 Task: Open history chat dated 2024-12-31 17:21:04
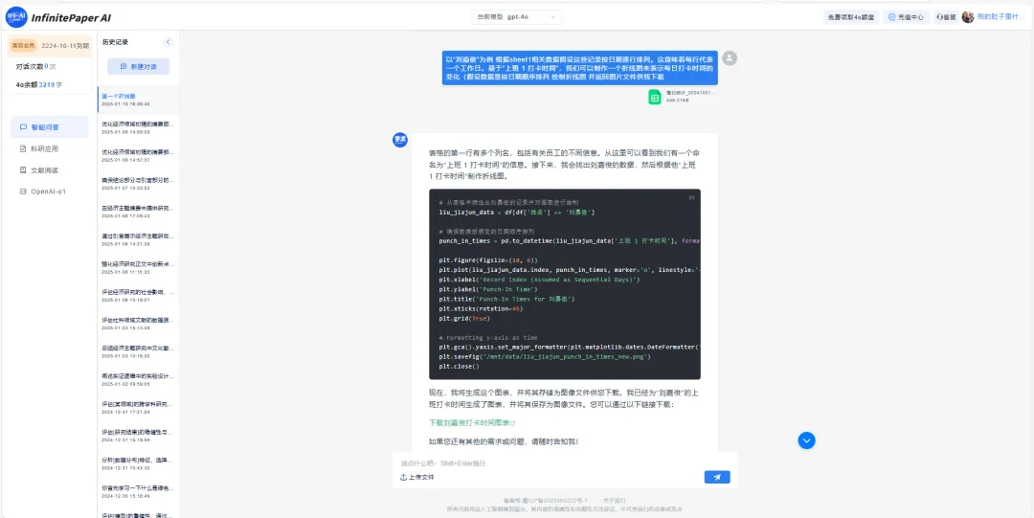click(138, 407)
